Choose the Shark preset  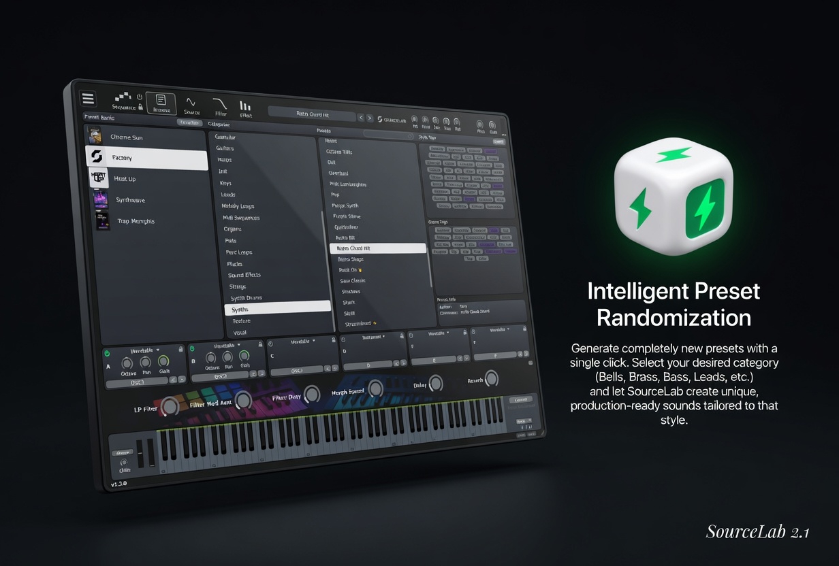pyautogui.click(x=349, y=302)
